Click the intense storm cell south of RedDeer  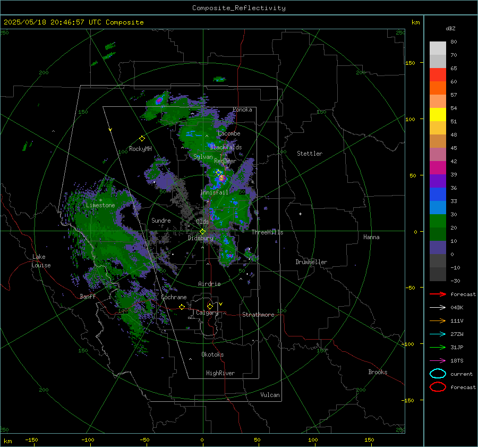[x=222, y=178]
